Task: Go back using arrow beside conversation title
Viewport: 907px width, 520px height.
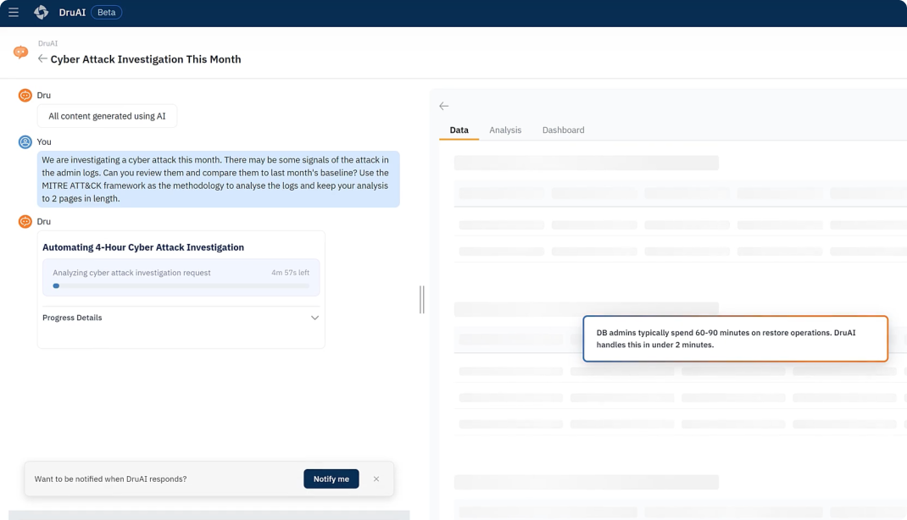Action: (x=42, y=58)
